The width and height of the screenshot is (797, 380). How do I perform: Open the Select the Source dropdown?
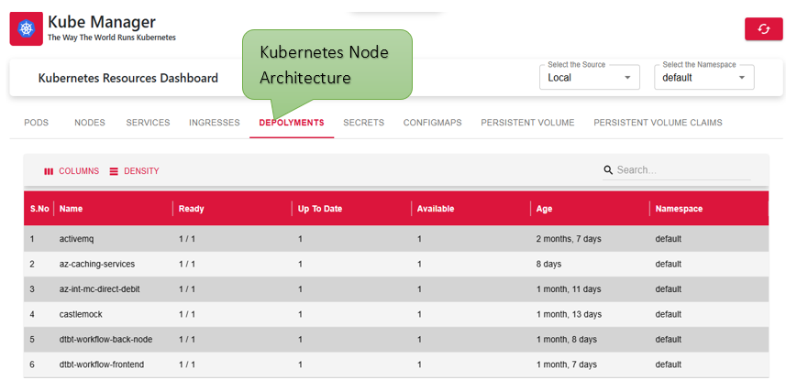click(x=589, y=78)
